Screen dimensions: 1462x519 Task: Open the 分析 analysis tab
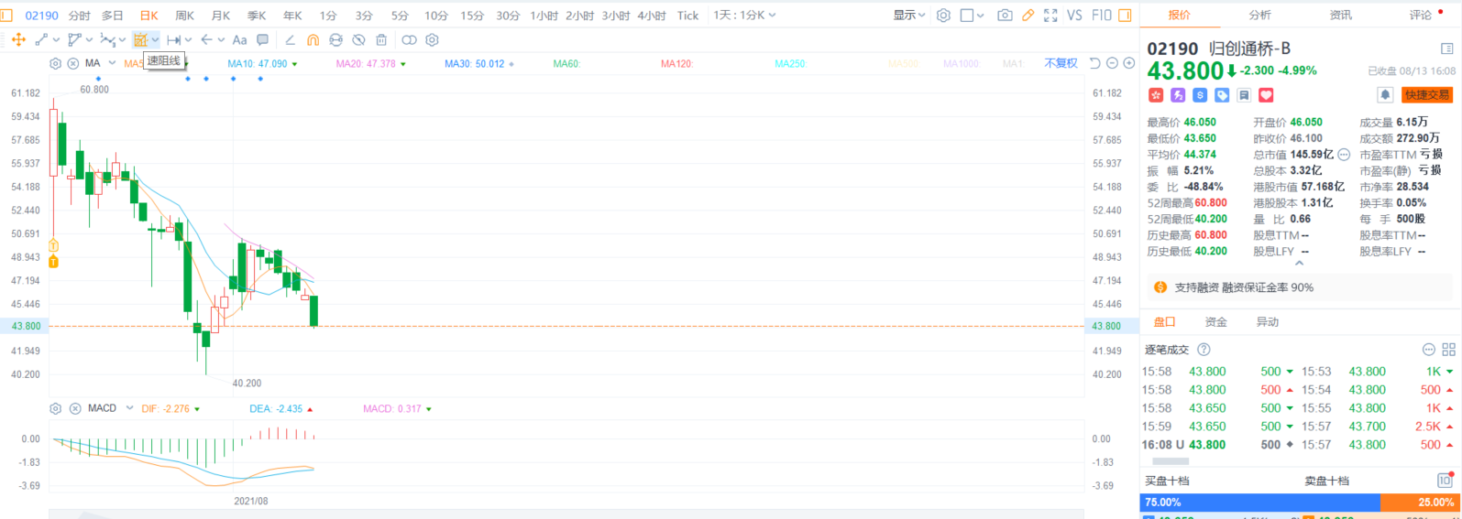click(x=1259, y=16)
